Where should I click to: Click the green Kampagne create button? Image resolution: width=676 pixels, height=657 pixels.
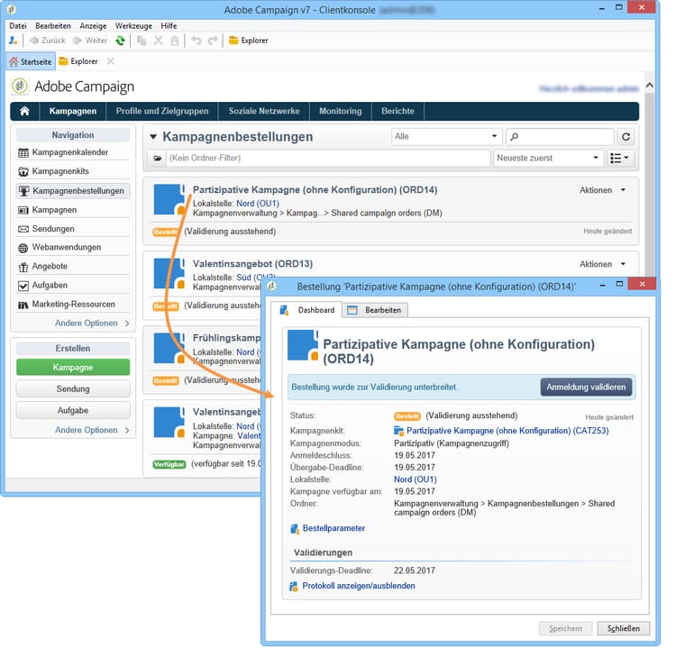(x=73, y=368)
